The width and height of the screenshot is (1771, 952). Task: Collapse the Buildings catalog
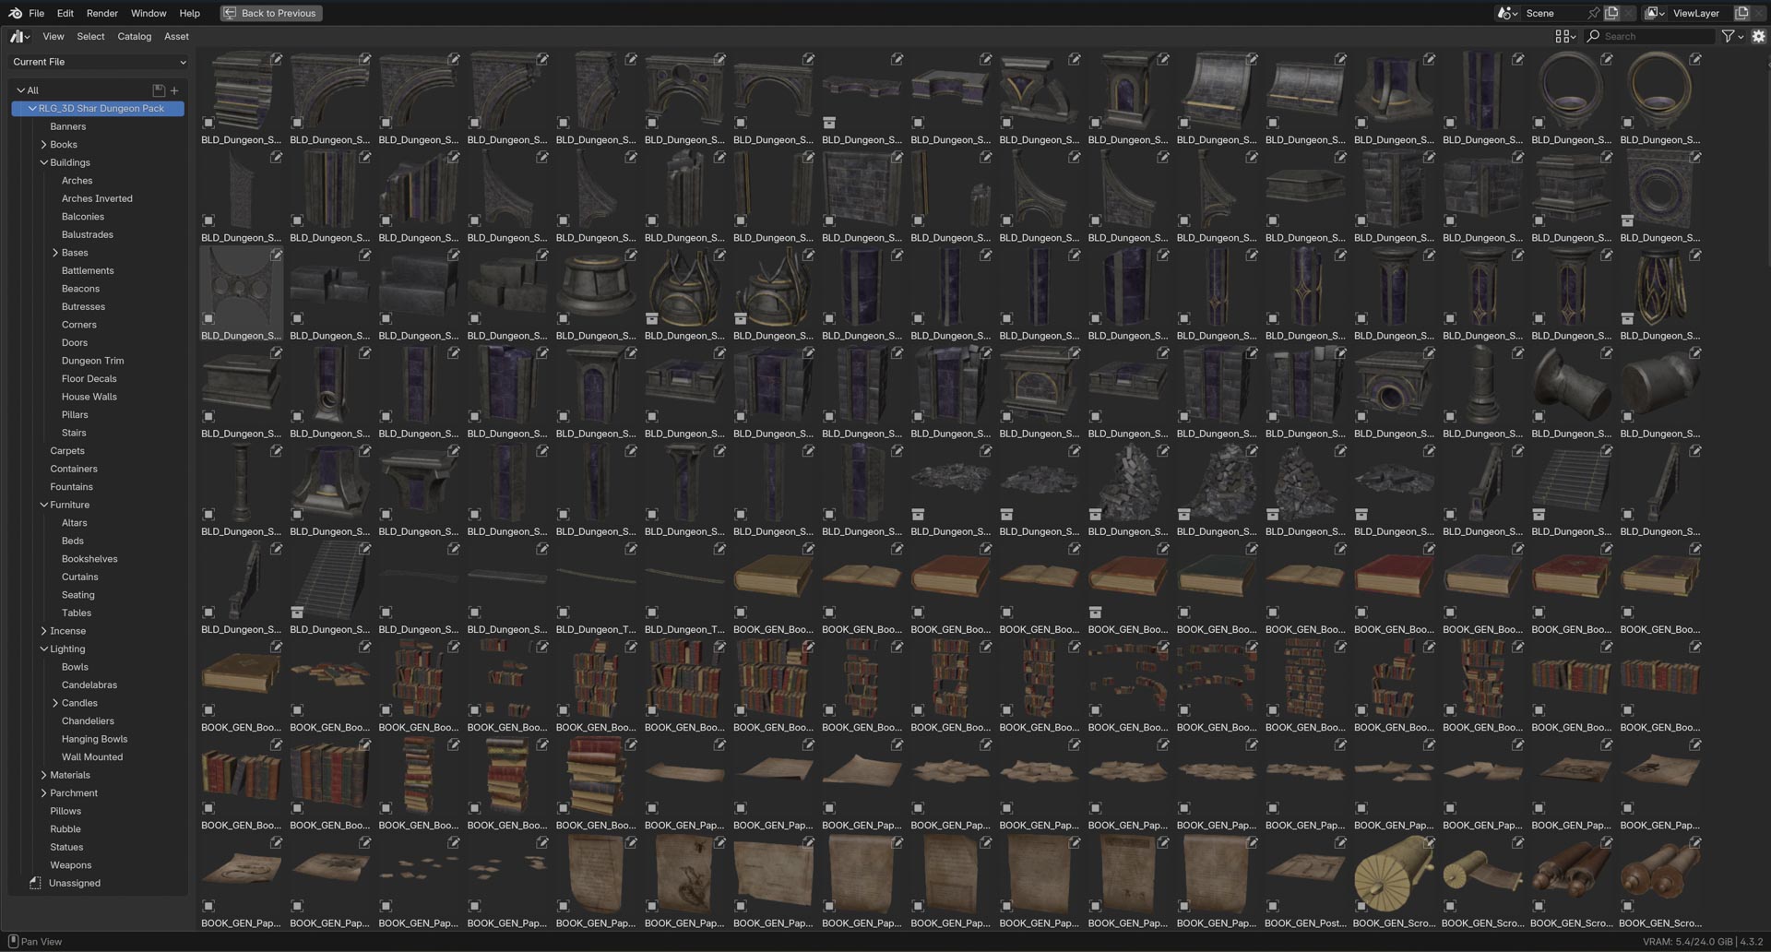tap(43, 162)
